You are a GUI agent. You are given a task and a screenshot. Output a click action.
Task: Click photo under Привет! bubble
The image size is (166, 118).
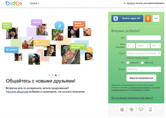(x=42, y=29)
